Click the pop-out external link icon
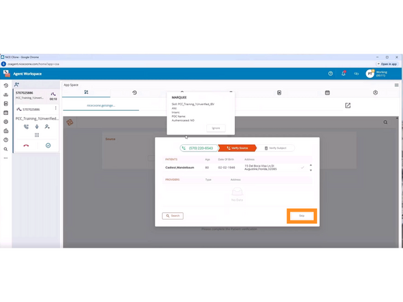Screen dimensions: 403x302 [x=348, y=105]
